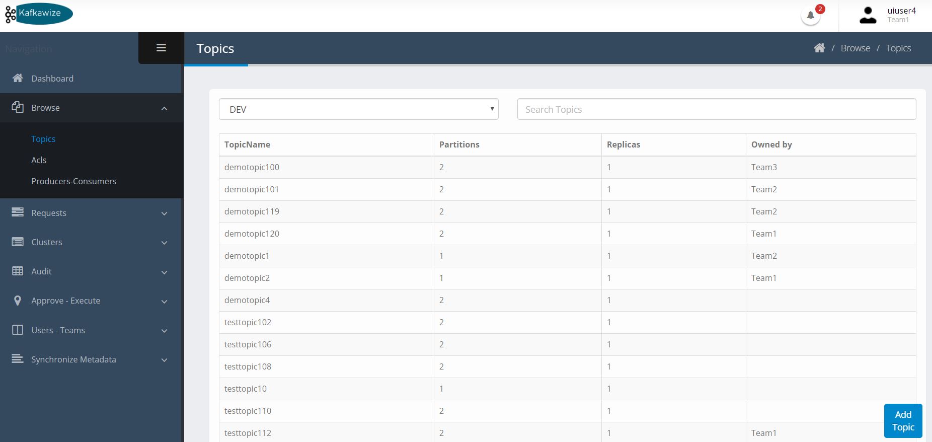The image size is (932, 442).
Task: Click the Synchronize Metadata lines icon
Action: tap(18, 359)
